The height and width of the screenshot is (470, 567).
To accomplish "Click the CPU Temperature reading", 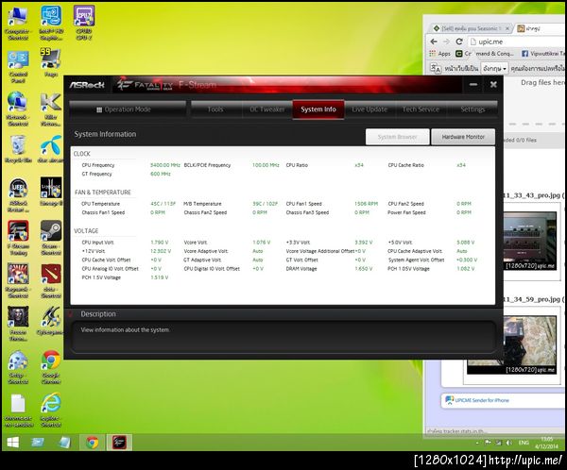I will tap(163, 204).
